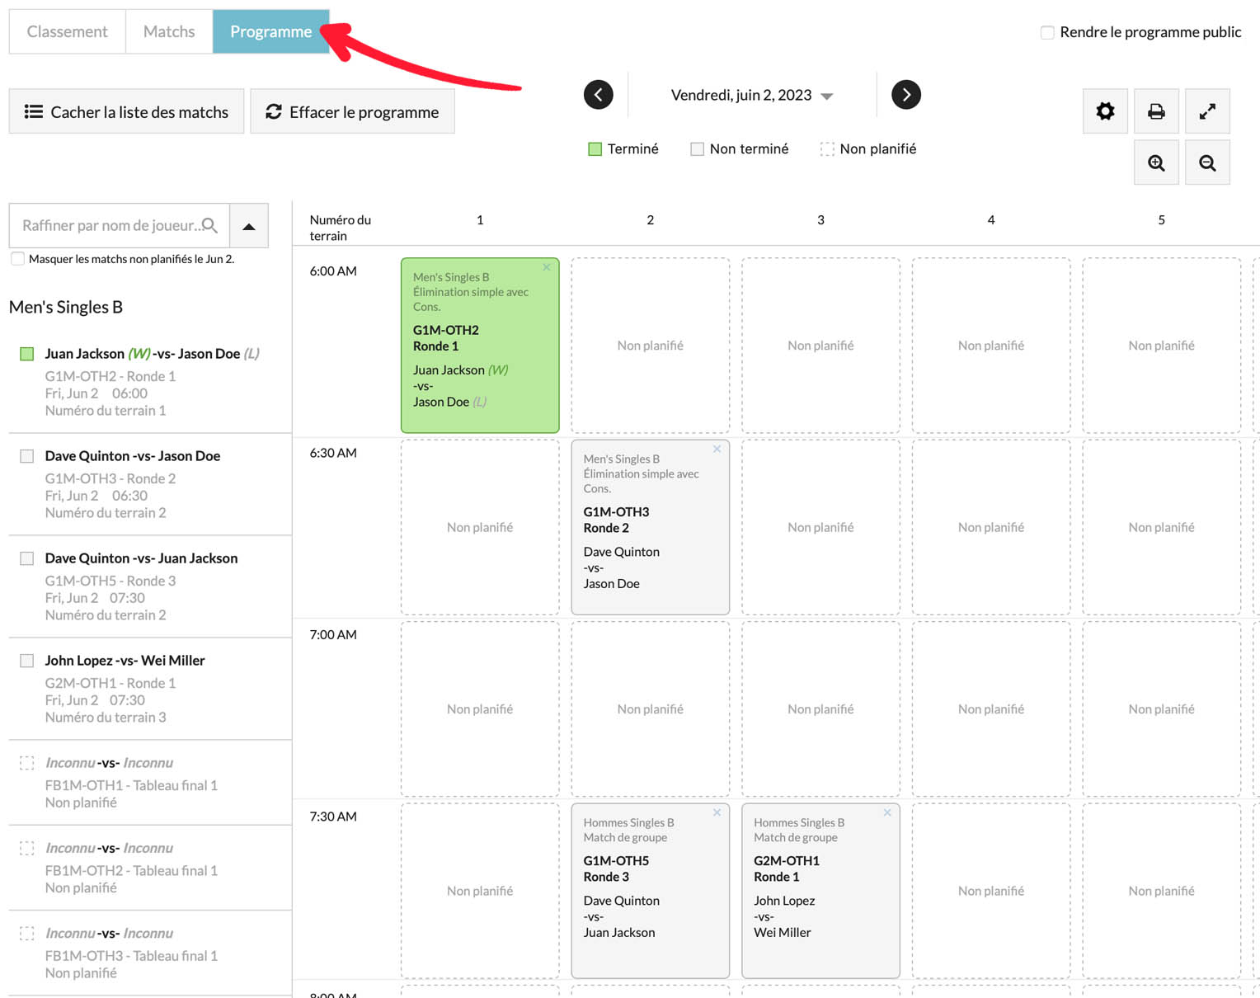
Task: Go to the next day arrow
Action: 906,95
